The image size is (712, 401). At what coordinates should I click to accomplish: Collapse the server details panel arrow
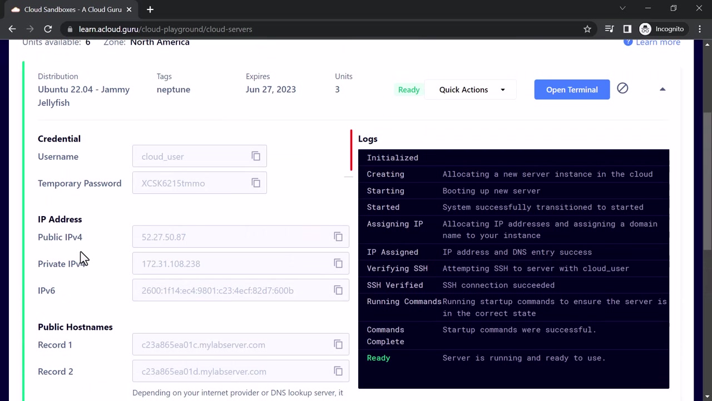tap(662, 89)
